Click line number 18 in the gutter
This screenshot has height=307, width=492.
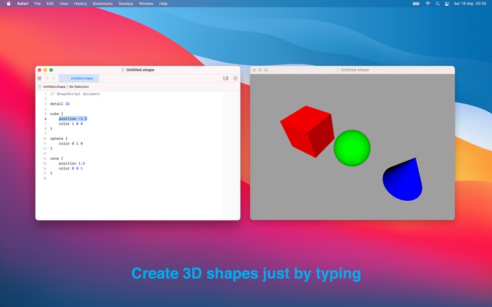[x=44, y=178]
